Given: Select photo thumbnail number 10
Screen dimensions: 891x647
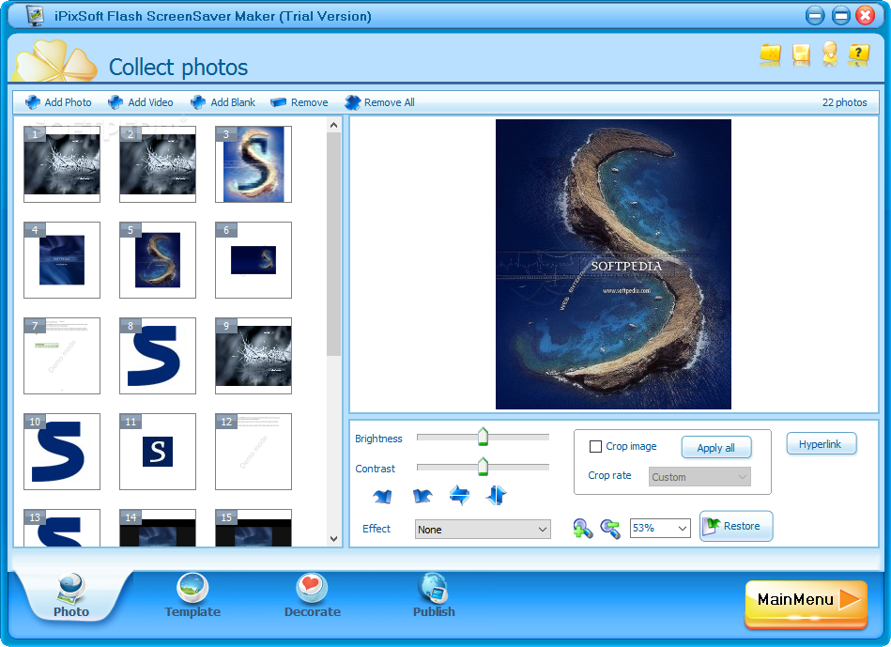Looking at the screenshot, I should (62, 452).
